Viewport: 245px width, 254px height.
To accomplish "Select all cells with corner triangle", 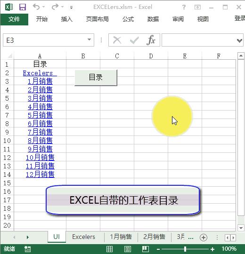I will point(10,56).
